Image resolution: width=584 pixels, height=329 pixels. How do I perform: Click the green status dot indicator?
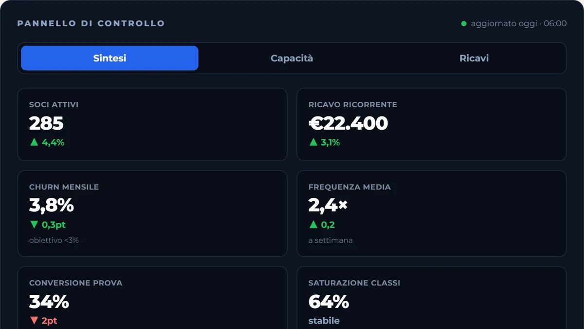point(464,23)
